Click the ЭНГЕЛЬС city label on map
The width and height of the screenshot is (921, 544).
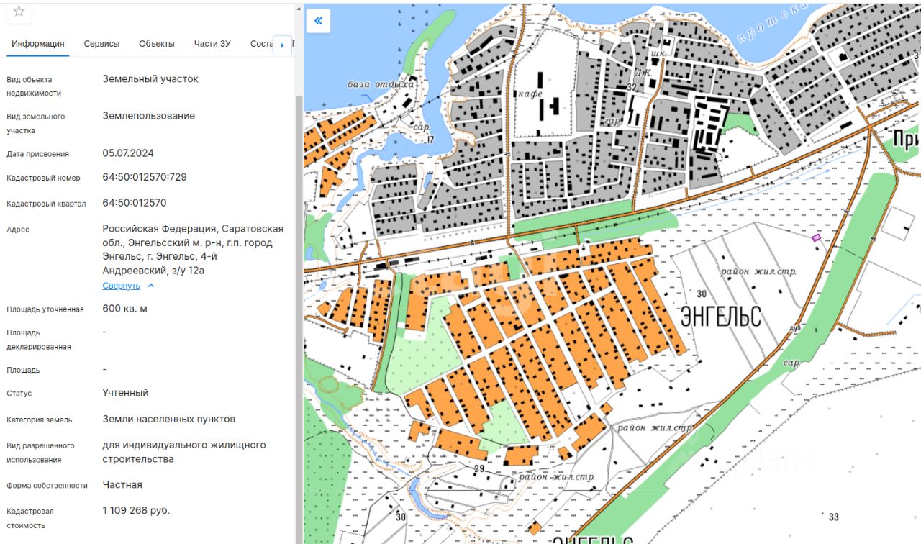720,316
